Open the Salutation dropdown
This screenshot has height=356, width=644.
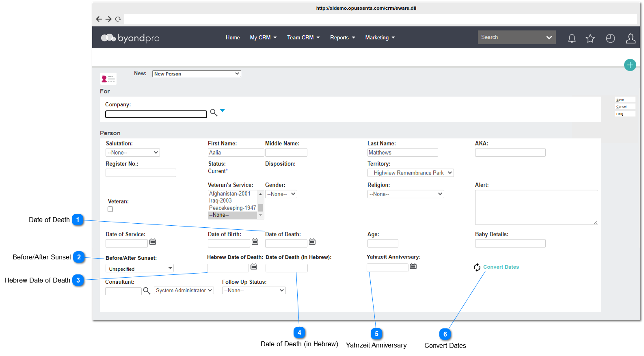click(x=133, y=153)
